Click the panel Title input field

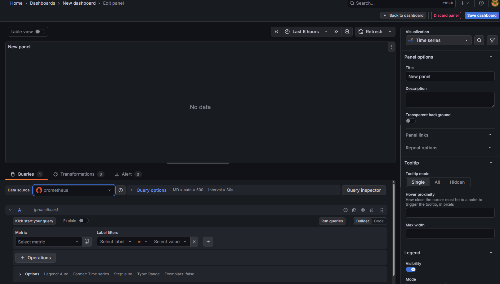tap(450, 76)
